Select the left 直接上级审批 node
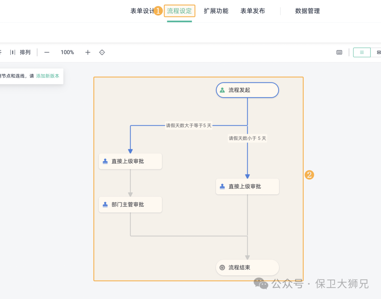Viewport: 381px width, 299px height. [130, 161]
